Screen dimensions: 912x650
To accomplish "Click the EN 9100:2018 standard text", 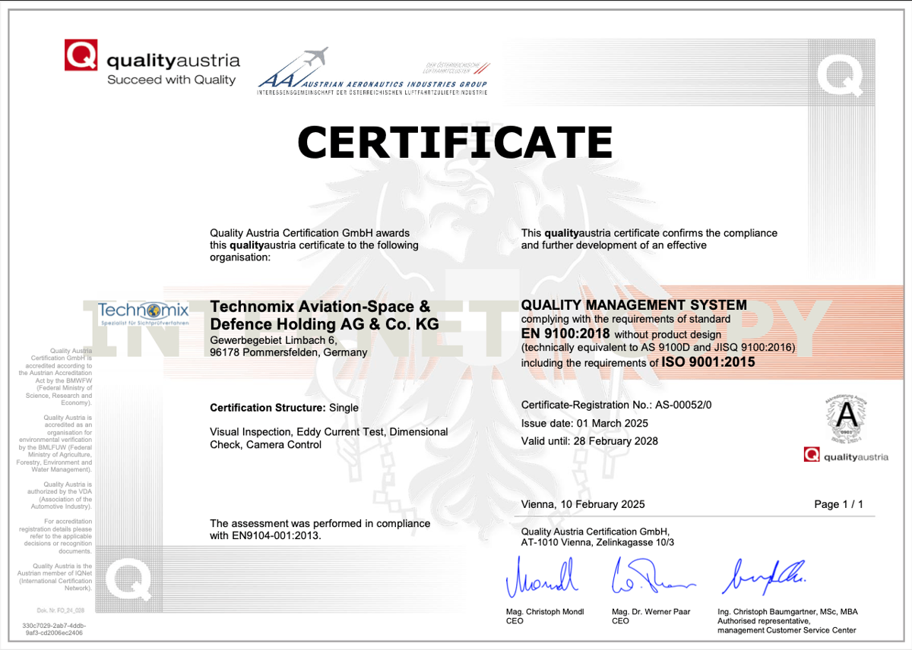I will (565, 333).
